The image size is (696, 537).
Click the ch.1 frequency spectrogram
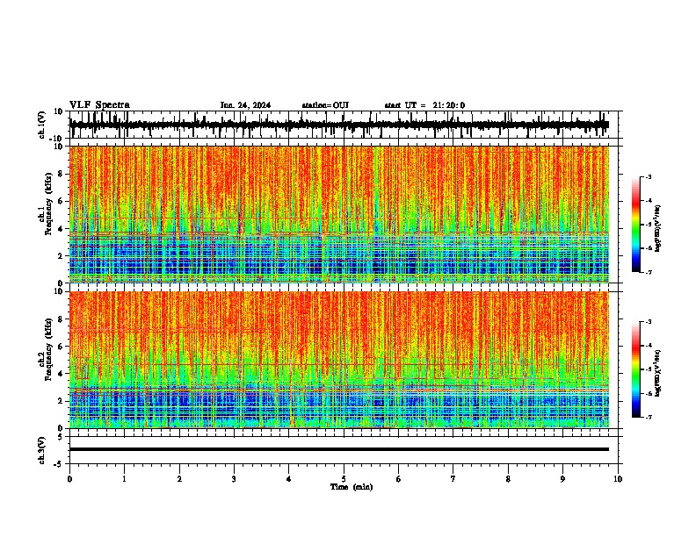338,214
